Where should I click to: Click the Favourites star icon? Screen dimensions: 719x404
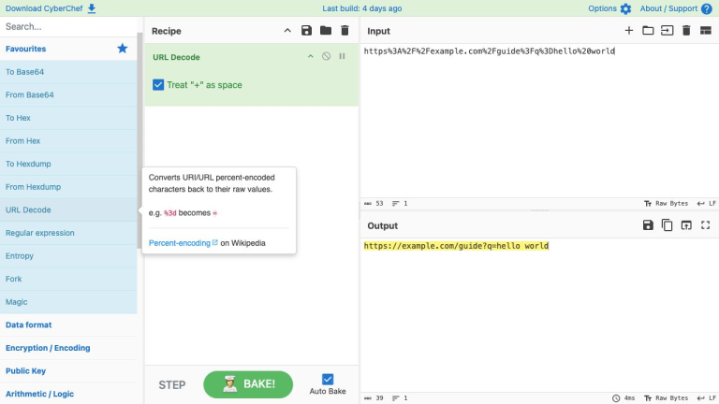click(122, 49)
